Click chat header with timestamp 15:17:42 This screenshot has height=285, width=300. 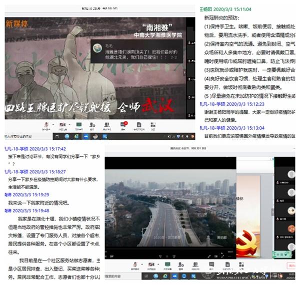tap(35, 149)
